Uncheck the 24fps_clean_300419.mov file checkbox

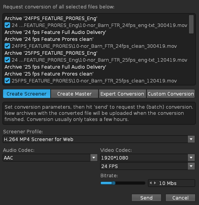[x=7, y=46]
